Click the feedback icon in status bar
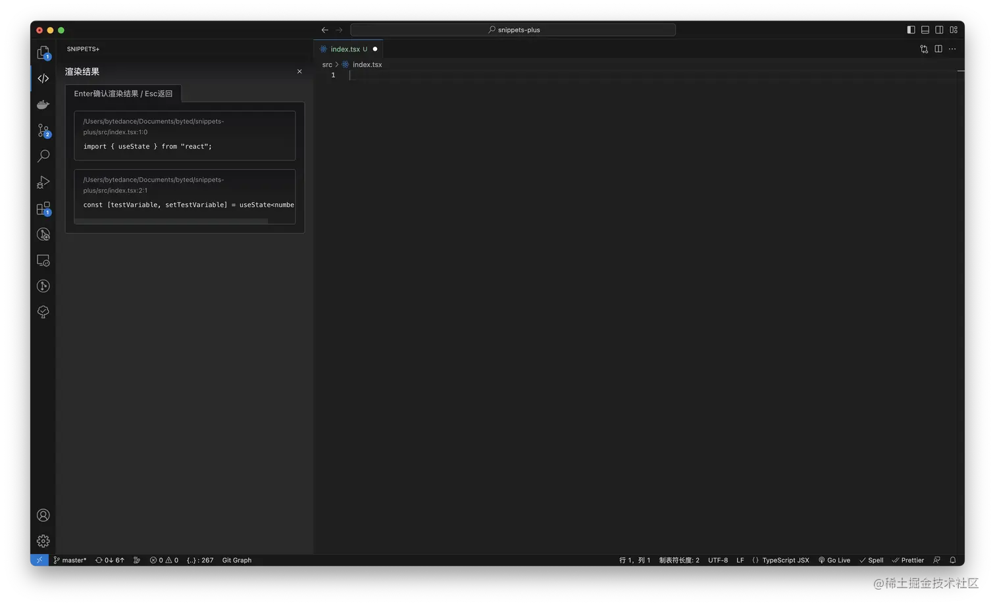This screenshot has height=606, width=995. (937, 560)
